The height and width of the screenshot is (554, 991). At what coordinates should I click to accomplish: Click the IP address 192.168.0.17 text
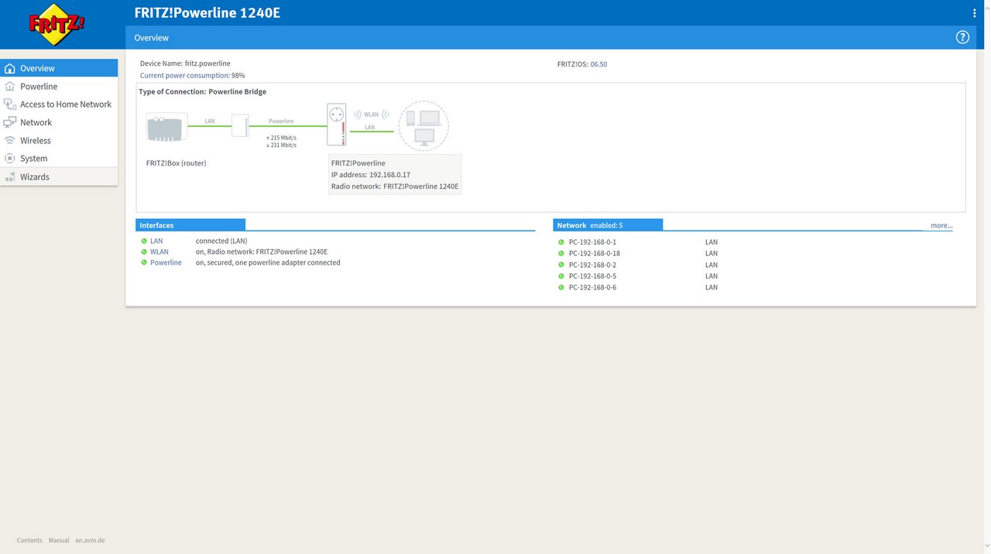[x=371, y=175]
